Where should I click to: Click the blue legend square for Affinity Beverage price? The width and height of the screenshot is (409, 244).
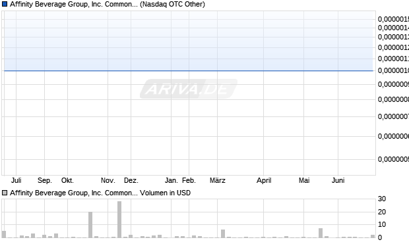(5, 4)
